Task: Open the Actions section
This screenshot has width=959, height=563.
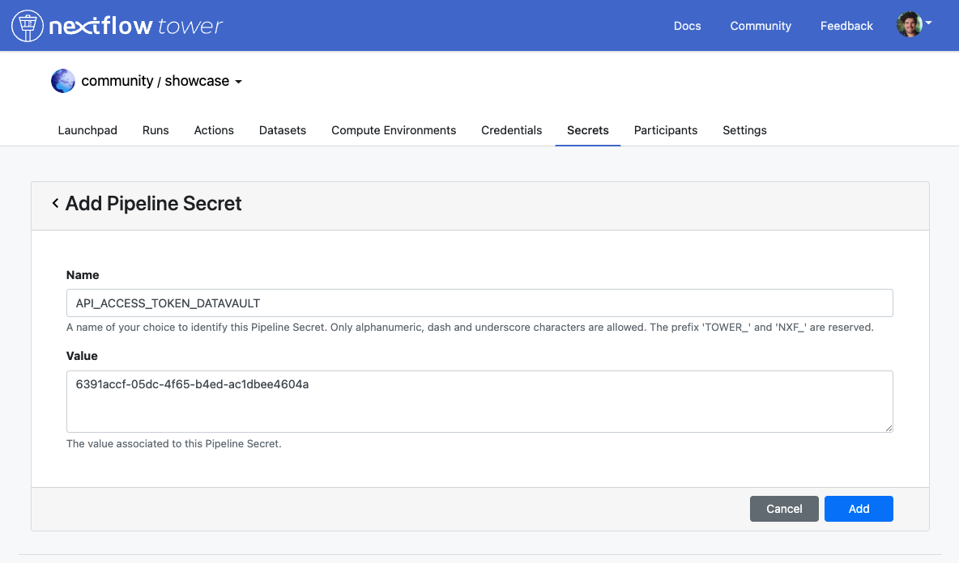Action: click(213, 130)
